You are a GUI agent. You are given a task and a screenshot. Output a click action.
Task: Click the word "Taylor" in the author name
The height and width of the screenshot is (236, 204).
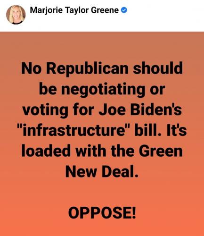pos(77,11)
